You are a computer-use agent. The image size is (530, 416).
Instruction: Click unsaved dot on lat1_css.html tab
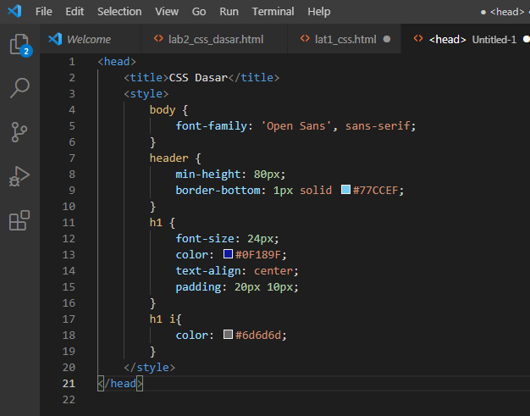pyautogui.click(x=387, y=39)
